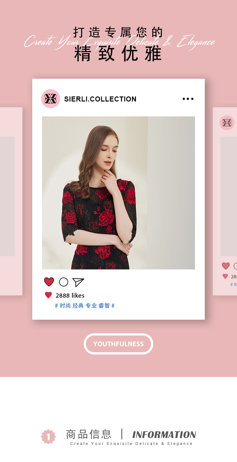237x462 pixels.
Task: Tap the circle comment icon
Action: pyautogui.click(x=64, y=282)
